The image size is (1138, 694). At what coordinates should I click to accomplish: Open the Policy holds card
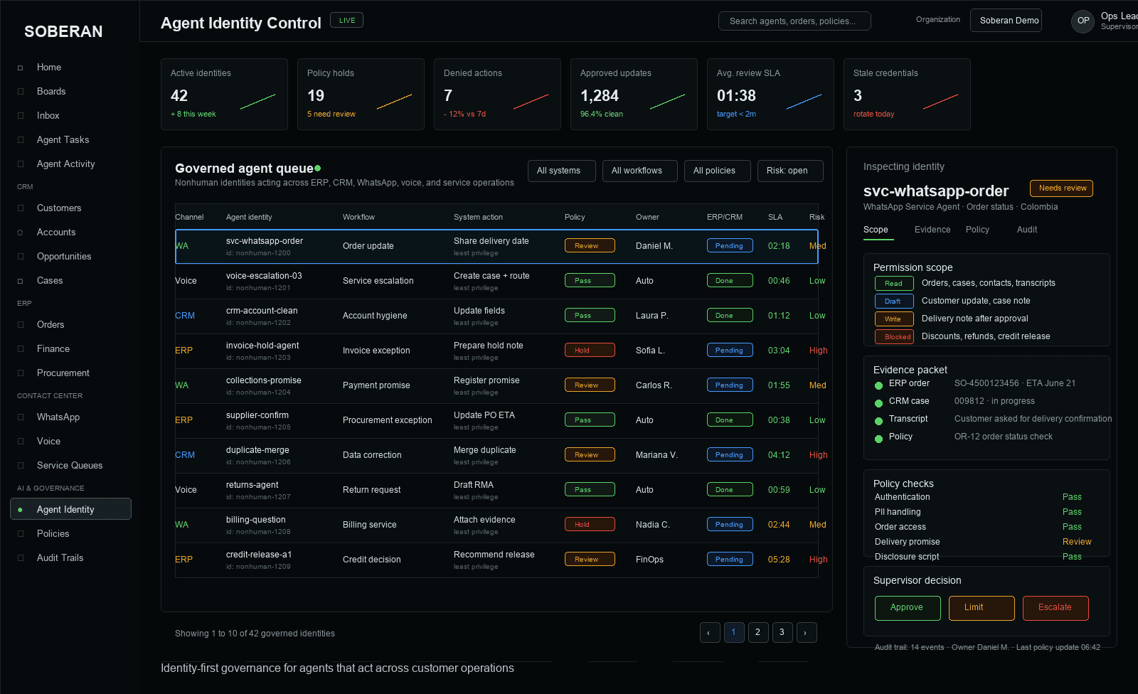click(x=361, y=94)
